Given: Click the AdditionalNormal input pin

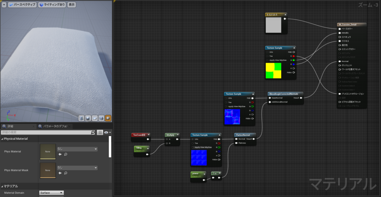Looking at the screenshot, I should (270, 102).
